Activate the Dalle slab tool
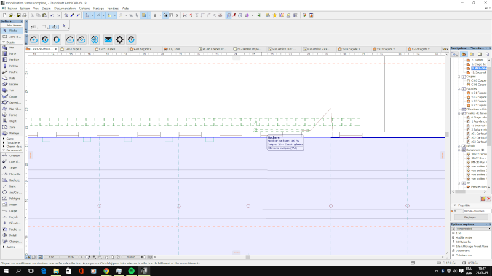 point(12,79)
